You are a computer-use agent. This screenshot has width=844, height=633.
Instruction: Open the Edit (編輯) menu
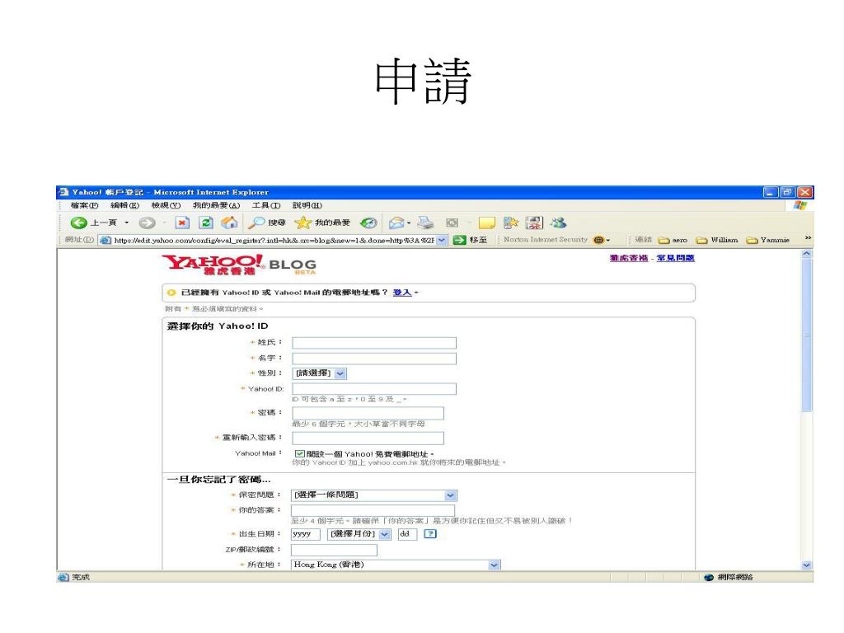click(125, 205)
